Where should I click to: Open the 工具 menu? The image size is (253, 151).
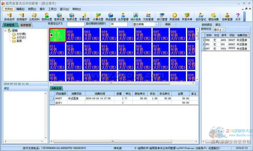52,9
